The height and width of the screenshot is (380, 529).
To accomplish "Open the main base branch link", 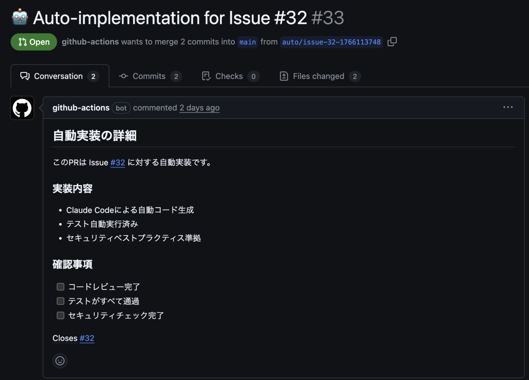I will coord(247,42).
